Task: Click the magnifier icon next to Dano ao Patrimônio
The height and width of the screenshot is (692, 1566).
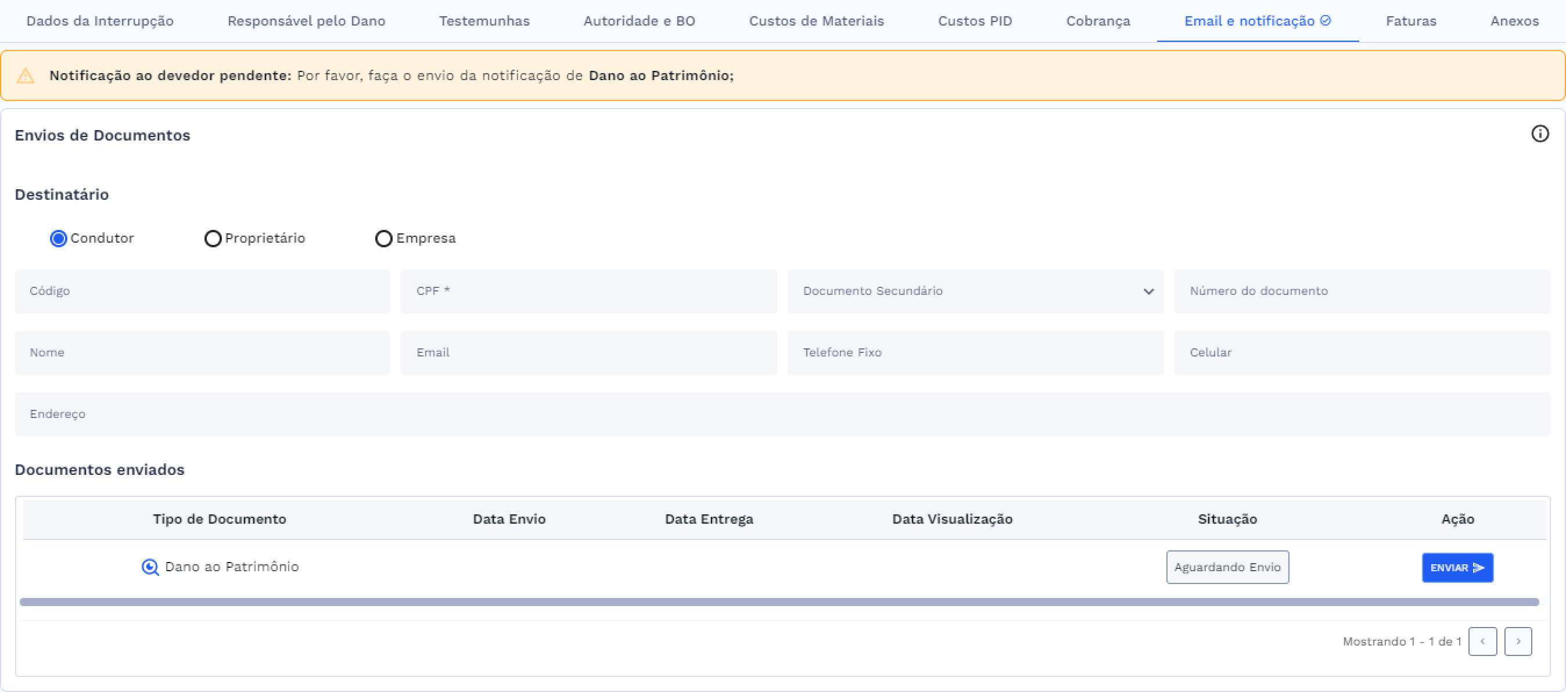Action: (149, 567)
